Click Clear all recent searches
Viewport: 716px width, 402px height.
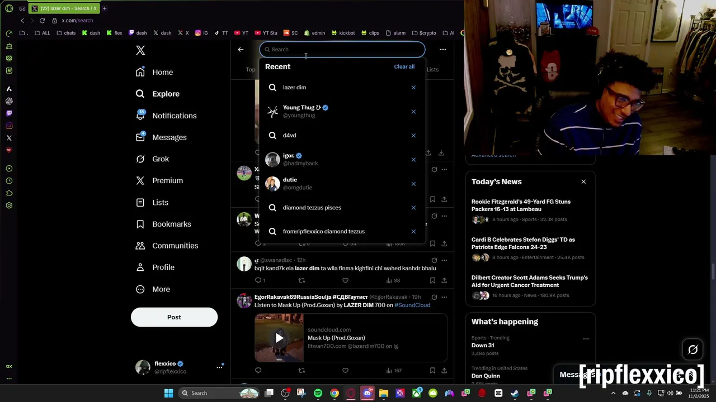[404, 66]
